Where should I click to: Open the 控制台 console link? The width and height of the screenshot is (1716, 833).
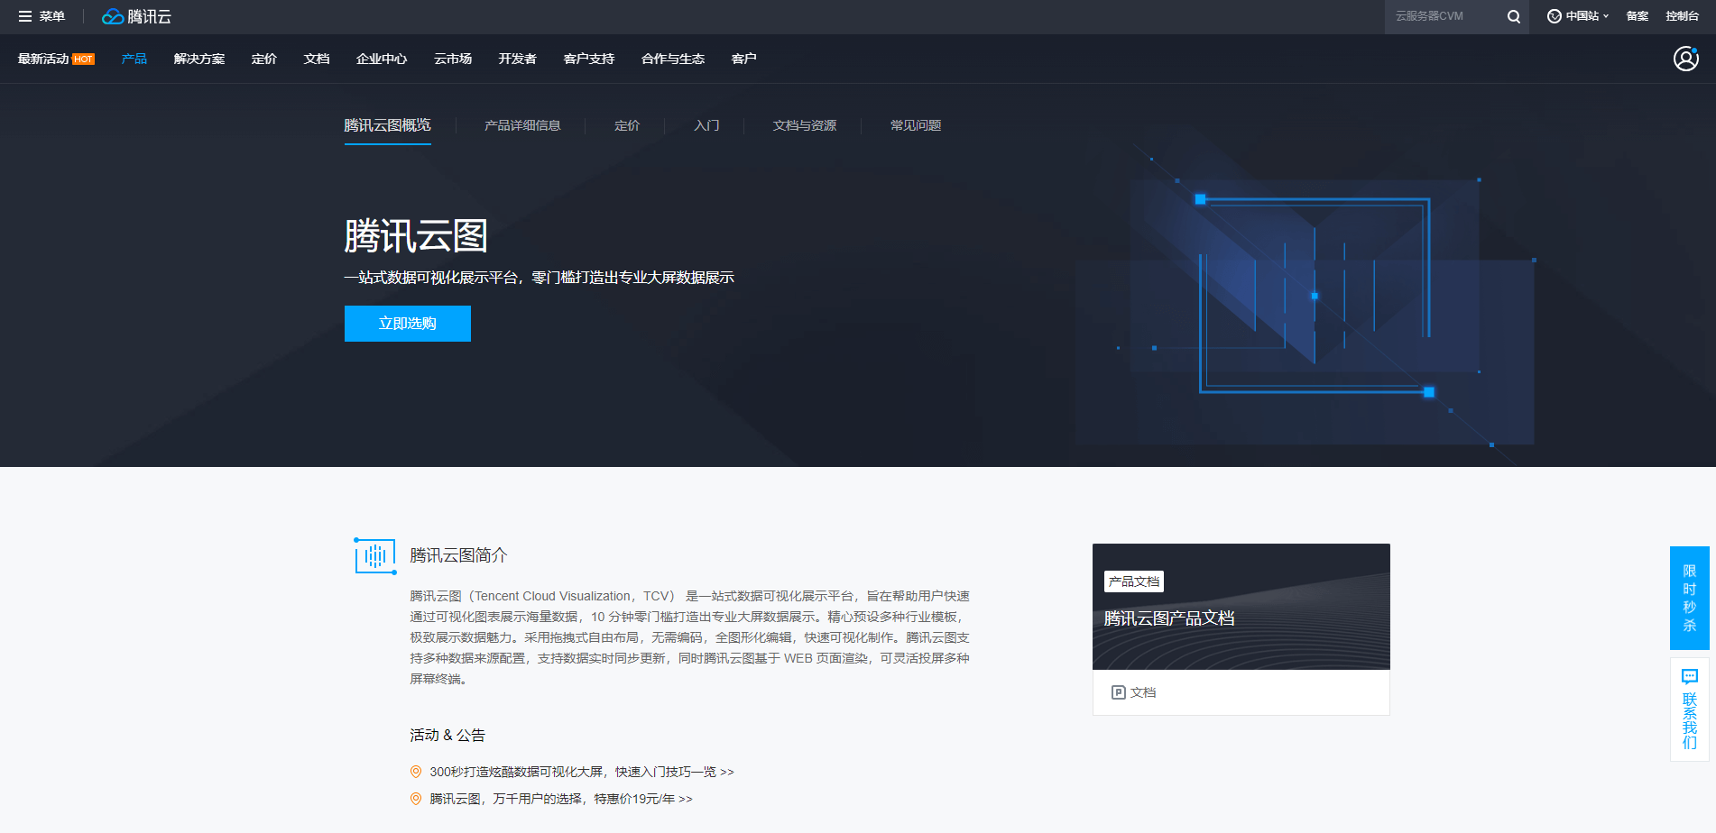click(1683, 16)
